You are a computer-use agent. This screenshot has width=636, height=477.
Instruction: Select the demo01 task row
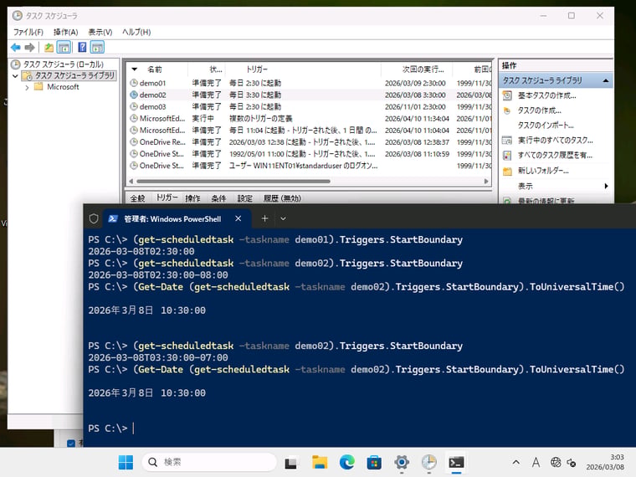click(310, 83)
